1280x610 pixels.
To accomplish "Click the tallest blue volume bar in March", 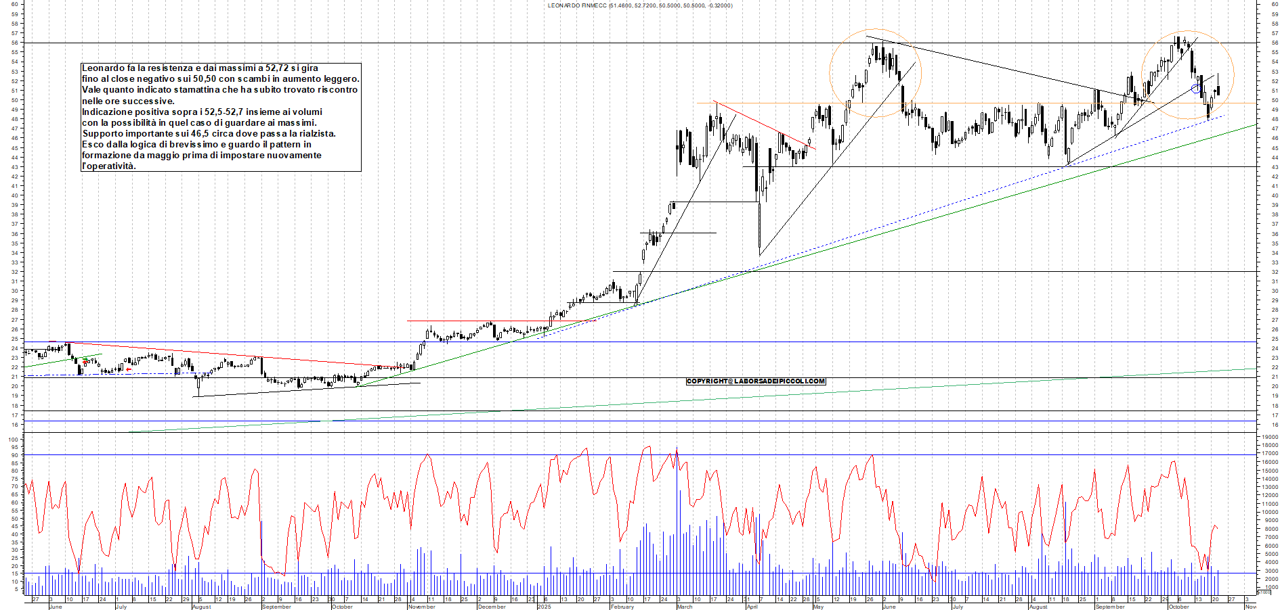I will 677,514.
